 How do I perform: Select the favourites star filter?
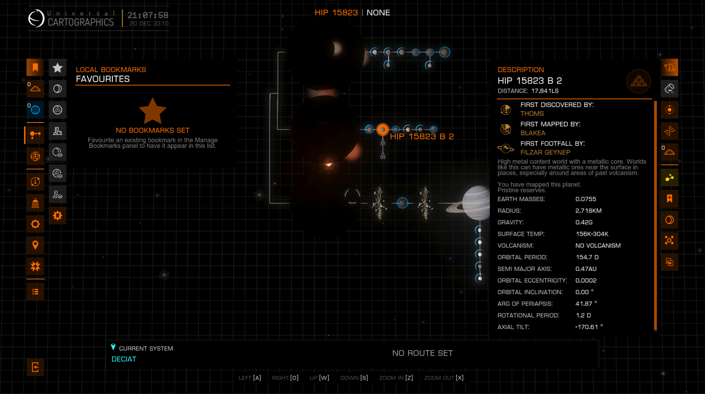coord(57,68)
